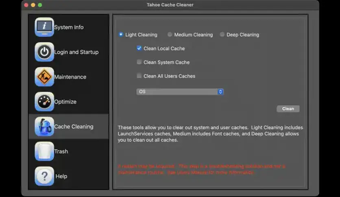Click the Cache Cleaning vacuum icon

click(44, 127)
